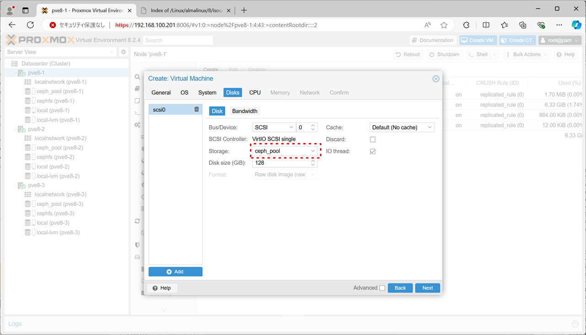Open browser favorites star icon

point(444,25)
